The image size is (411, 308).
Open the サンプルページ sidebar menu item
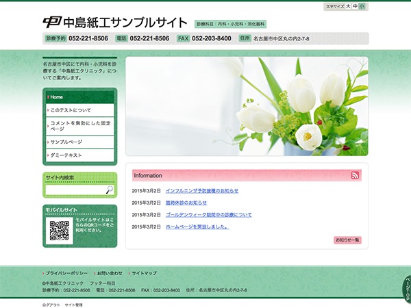coord(80,142)
